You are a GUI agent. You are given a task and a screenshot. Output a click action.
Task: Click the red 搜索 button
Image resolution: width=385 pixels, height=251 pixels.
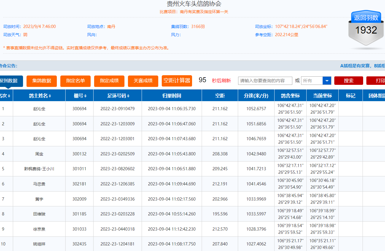pyautogui.click(x=349, y=81)
